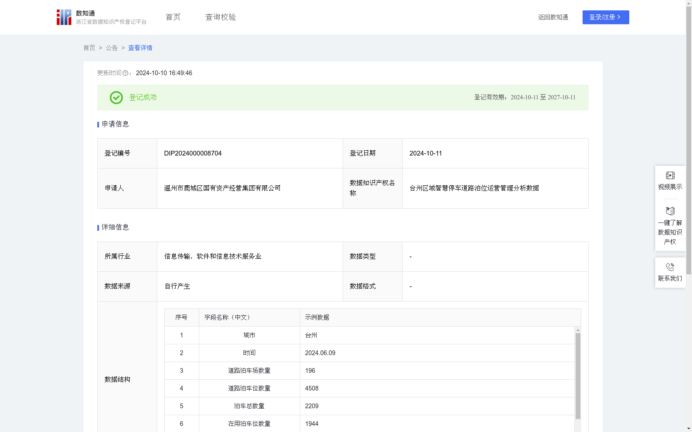Click sample value 4508
Viewport: 692px width, 432px height.
click(312, 388)
